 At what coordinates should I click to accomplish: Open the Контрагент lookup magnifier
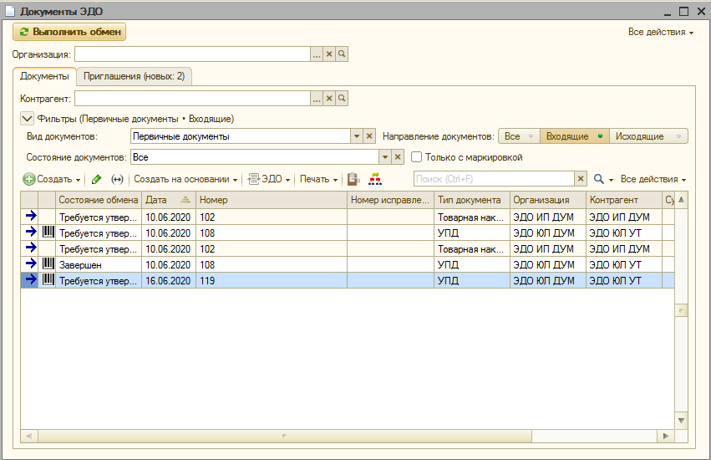point(342,99)
